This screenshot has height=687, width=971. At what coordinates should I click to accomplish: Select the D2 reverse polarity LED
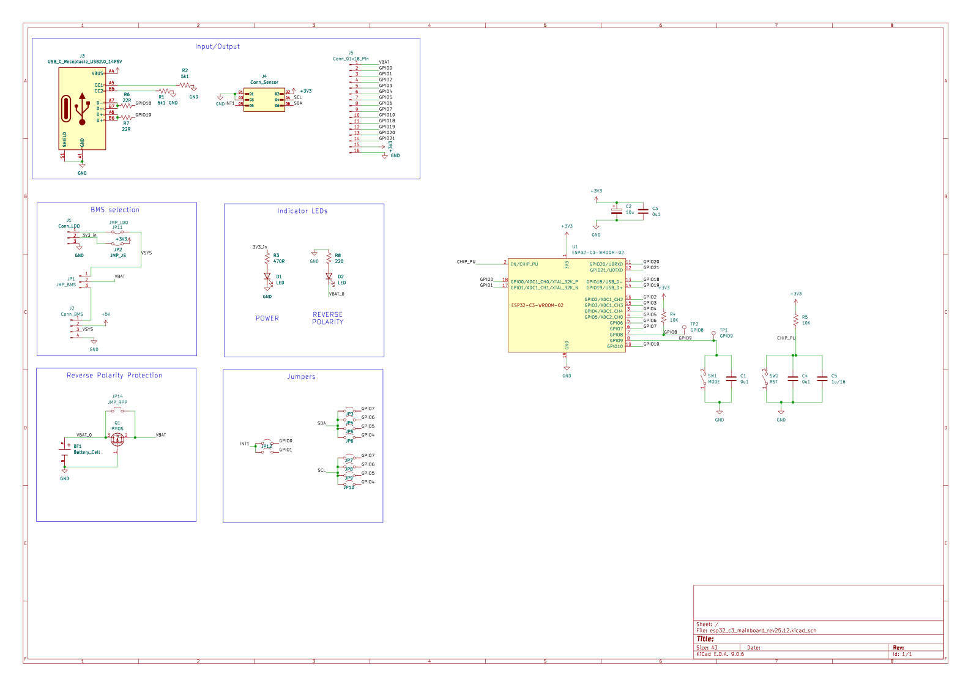pos(329,277)
